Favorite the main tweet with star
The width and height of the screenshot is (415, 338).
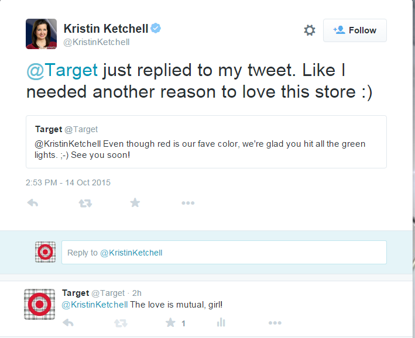[135, 203]
